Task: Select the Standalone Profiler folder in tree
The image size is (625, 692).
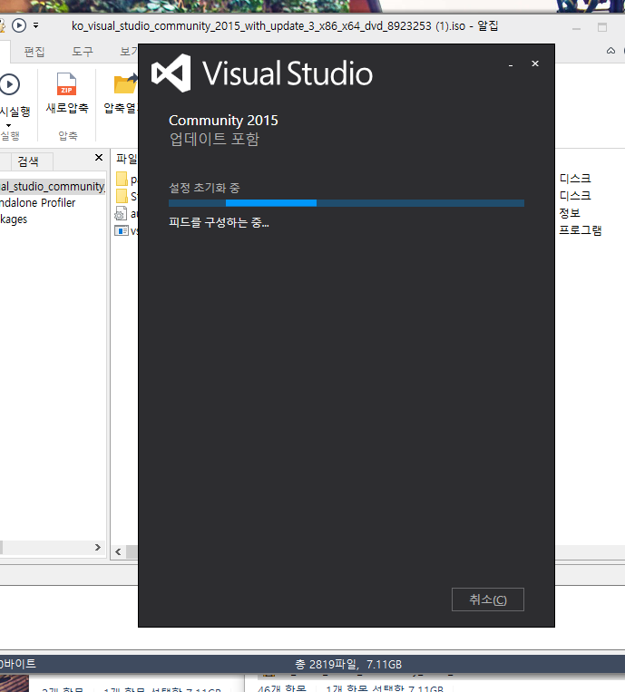Action: point(38,202)
